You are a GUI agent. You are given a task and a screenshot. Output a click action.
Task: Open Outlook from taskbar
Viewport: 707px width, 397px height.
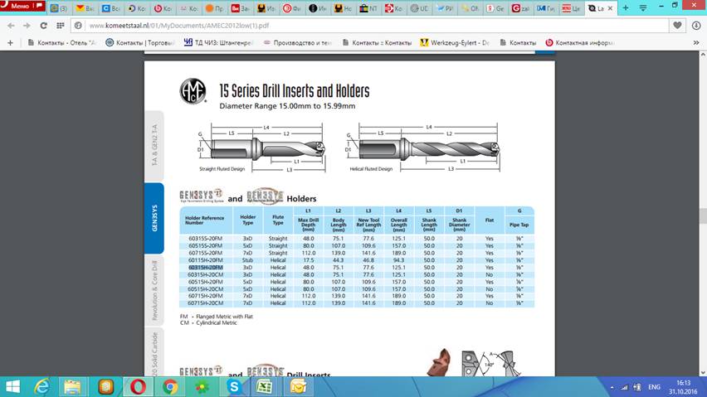click(298, 387)
